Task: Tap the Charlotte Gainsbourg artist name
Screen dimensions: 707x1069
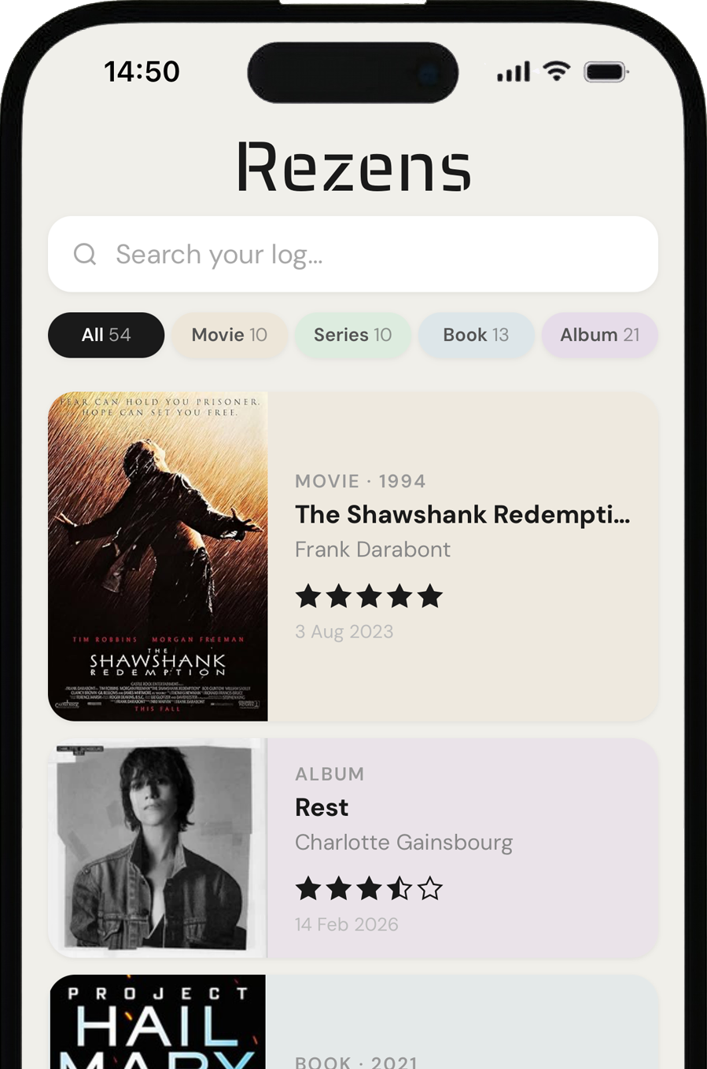Action: [x=403, y=843]
